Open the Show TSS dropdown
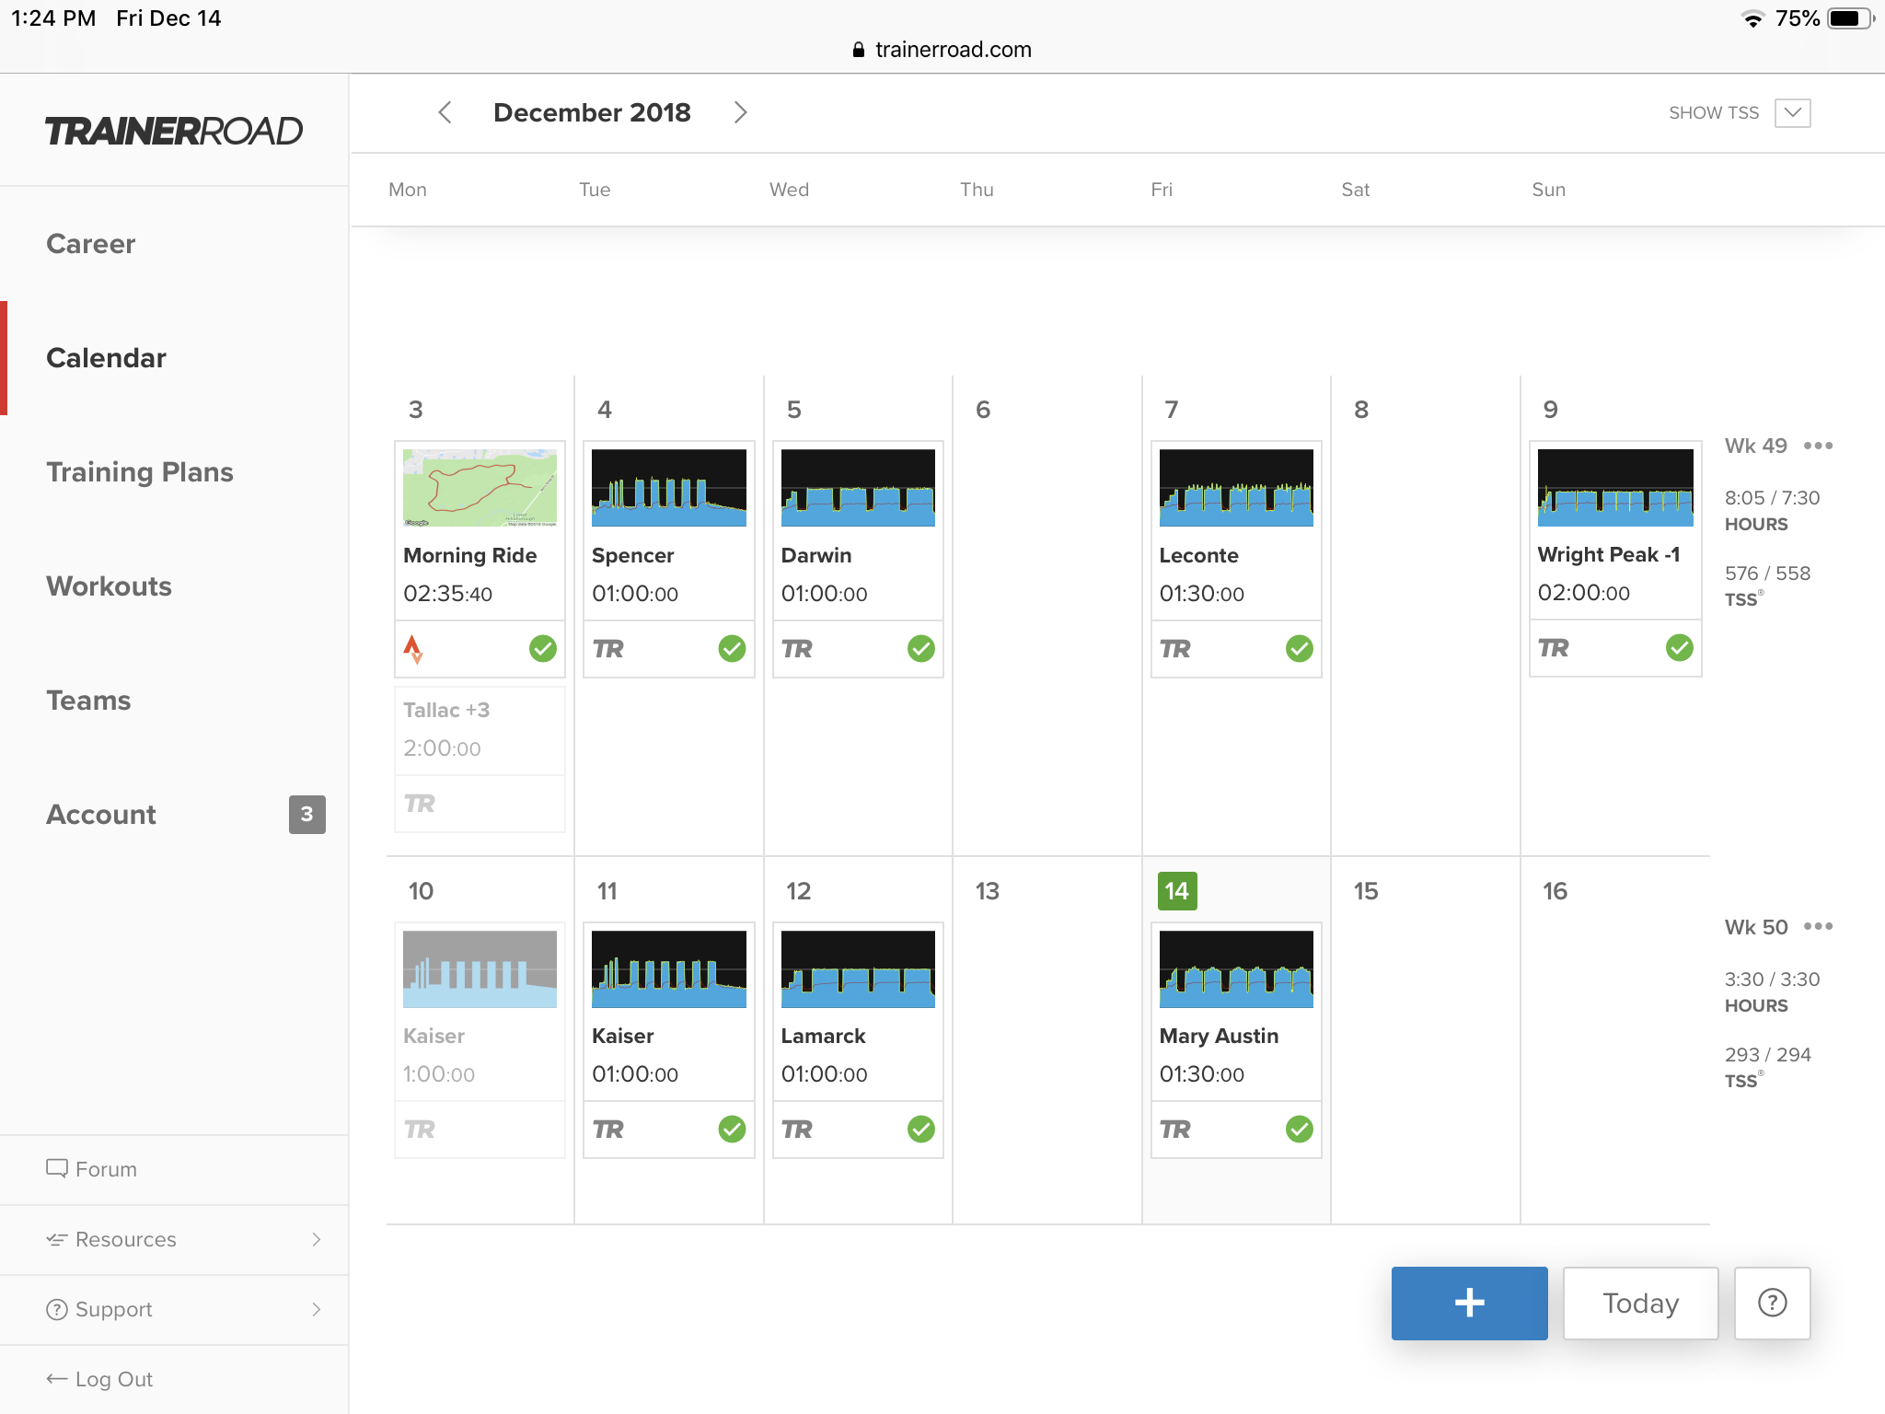This screenshot has height=1414, width=1885. 1791,113
